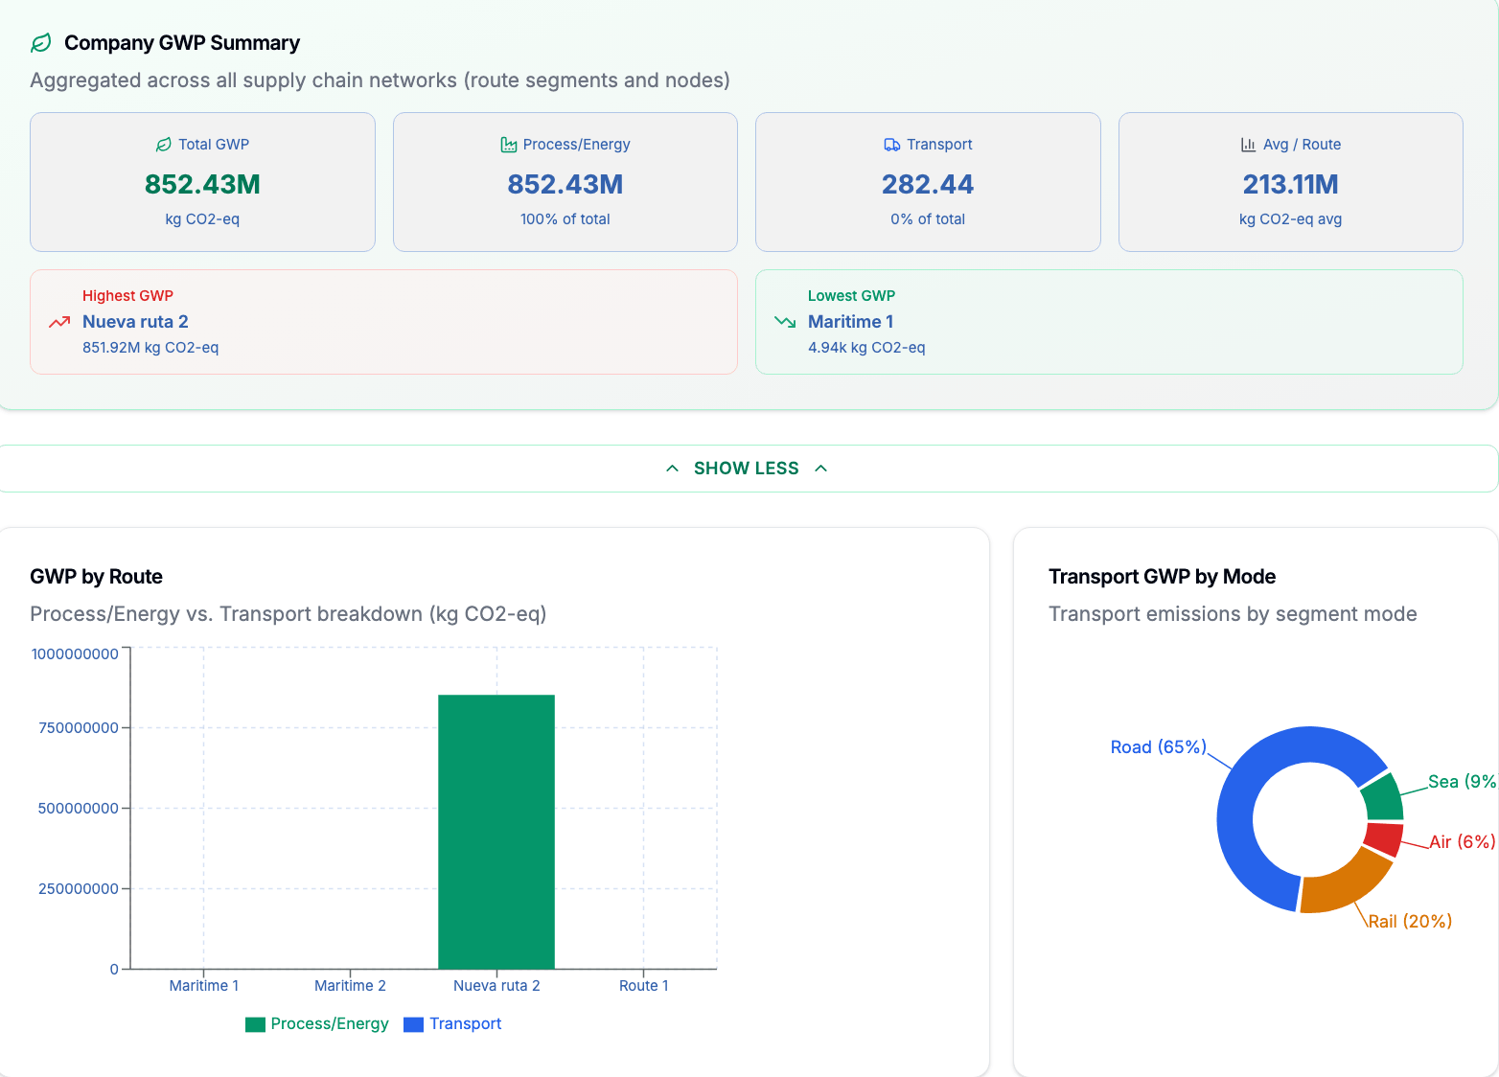Image resolution: width=1499 pixels, height=1077 pixels.
Task: Toggle Transport series in chart legend
Action: [452, 1024]
